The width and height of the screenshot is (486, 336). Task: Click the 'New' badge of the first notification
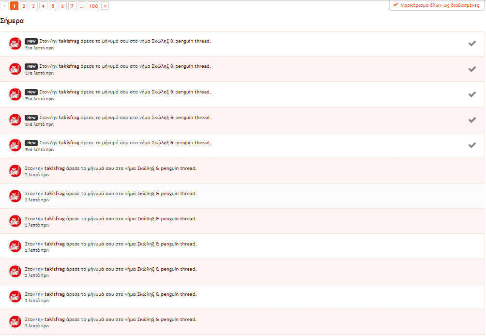(x=31, y=41)
